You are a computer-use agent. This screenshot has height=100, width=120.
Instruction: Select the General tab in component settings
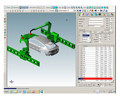tap(95, 32)
